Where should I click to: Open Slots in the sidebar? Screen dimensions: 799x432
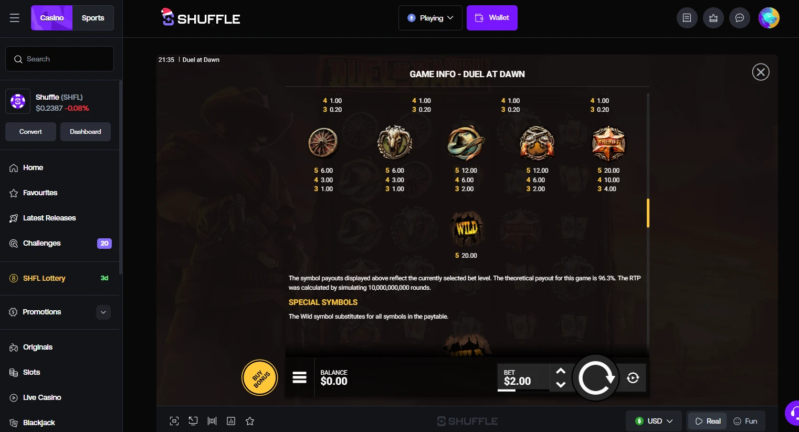[31, 372]
